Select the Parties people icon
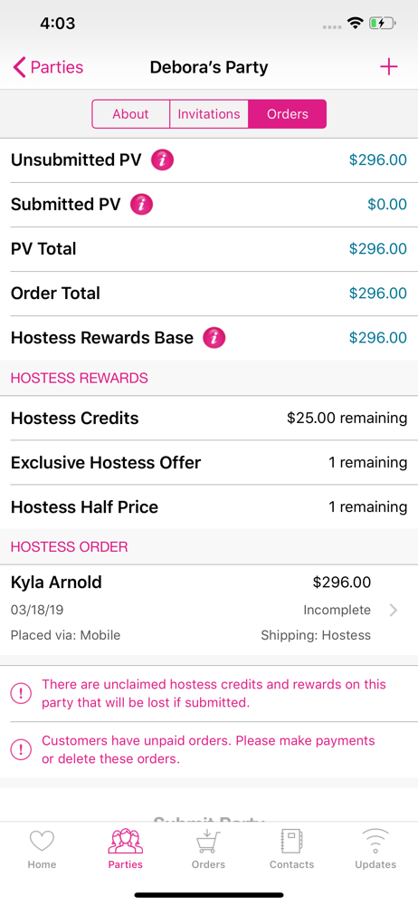The image size is (418, 906). coord(125,841)
